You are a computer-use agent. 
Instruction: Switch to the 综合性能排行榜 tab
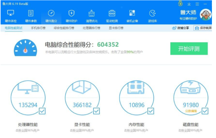[x=64, y=28]
